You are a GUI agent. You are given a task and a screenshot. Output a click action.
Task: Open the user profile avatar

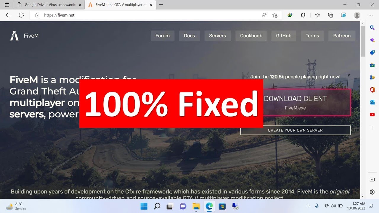pos(357,15)
